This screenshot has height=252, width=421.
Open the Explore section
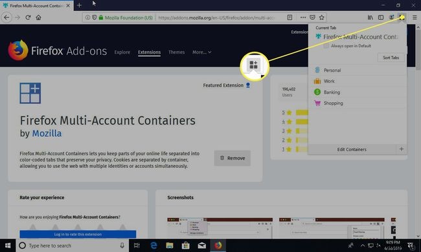pos(122,52)
